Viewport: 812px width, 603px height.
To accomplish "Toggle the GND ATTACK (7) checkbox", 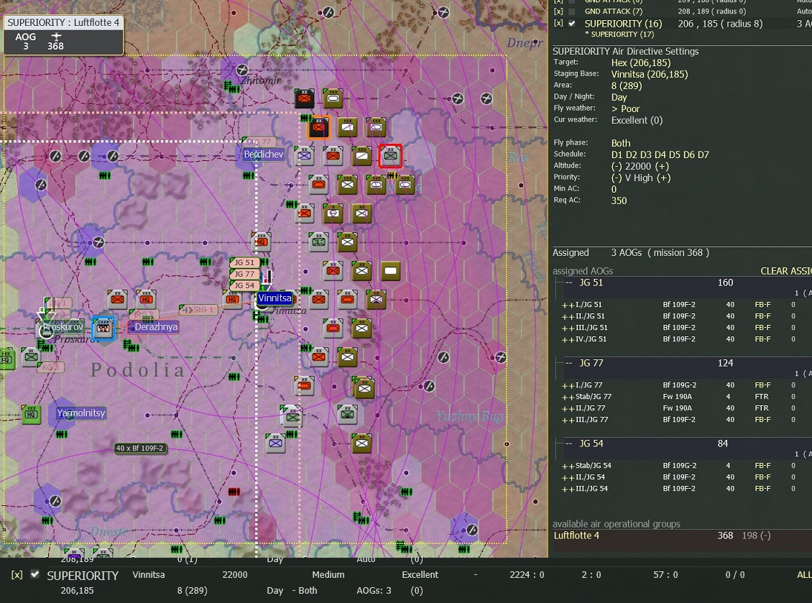I will point(572,11).
